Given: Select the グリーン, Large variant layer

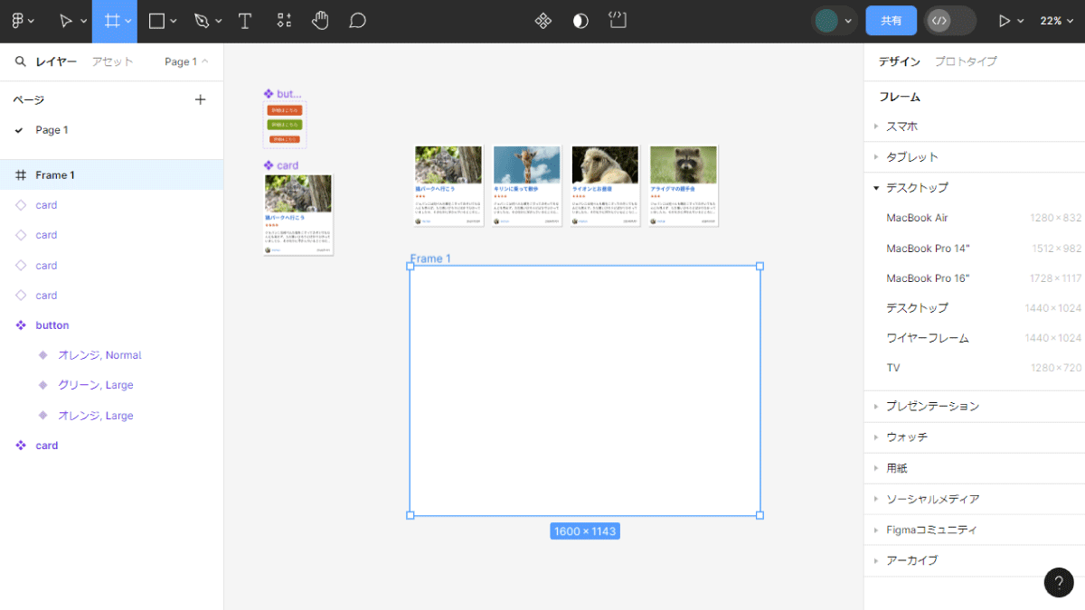Looking at the screenshot, I should [111, 385].
